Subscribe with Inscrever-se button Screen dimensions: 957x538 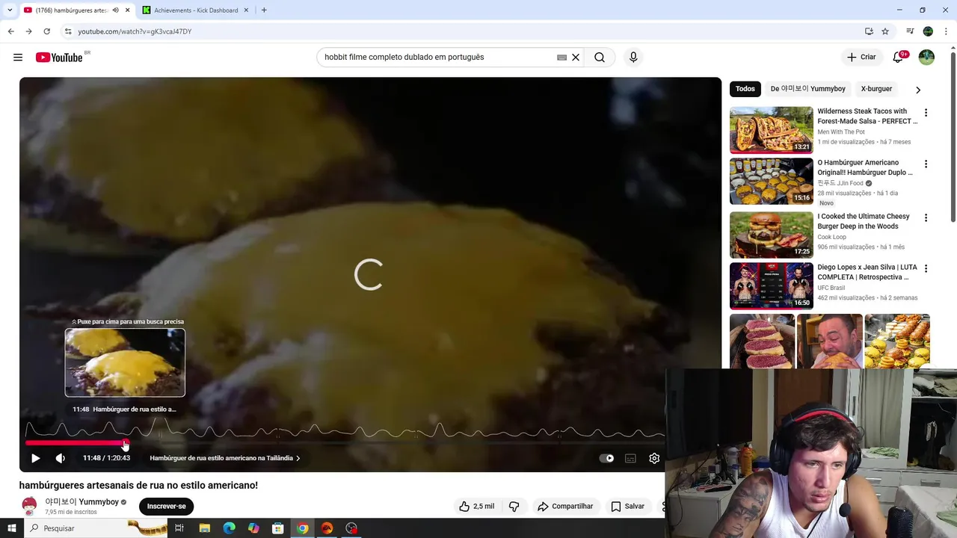pyautogui.click(x=166, y=506)
